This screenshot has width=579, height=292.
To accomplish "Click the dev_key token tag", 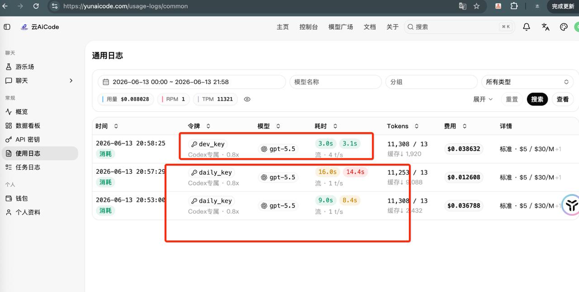I will pos(208,144).
